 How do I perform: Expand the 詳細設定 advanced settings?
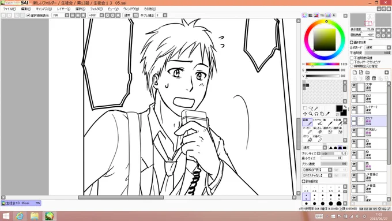click(x=303, y=181)
